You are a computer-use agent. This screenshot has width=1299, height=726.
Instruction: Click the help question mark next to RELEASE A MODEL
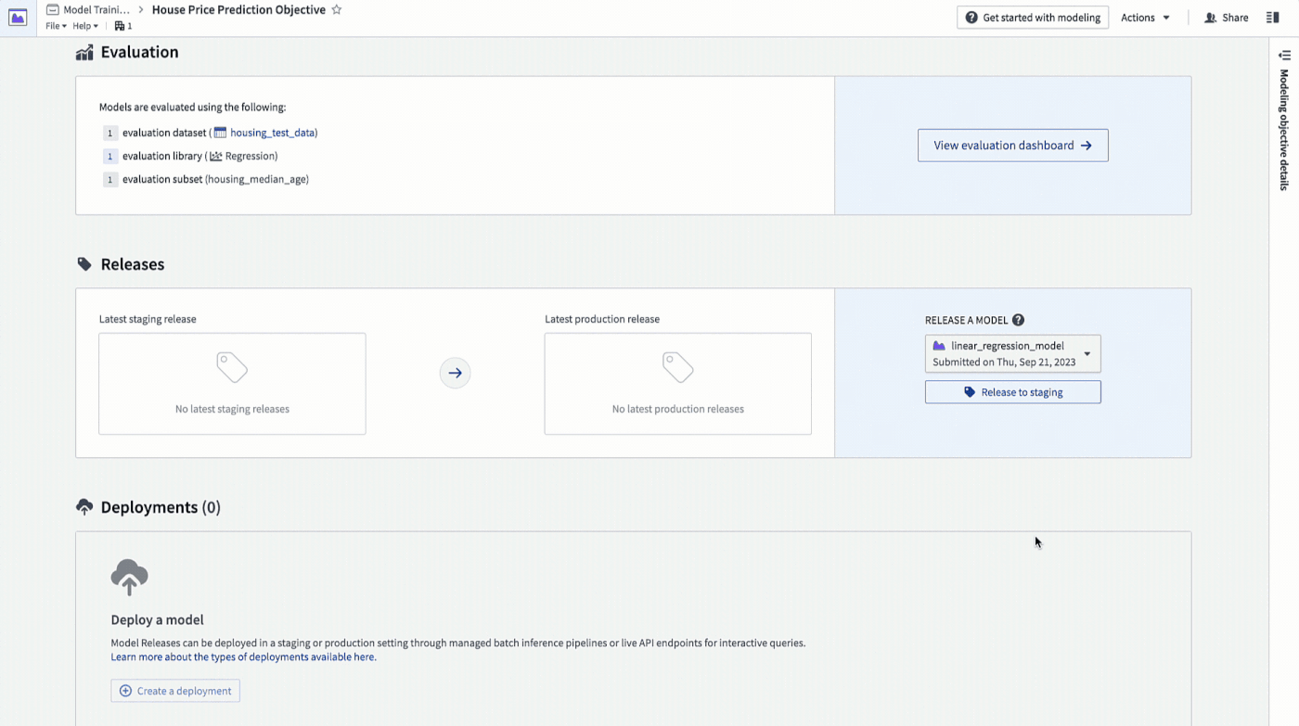1018,320
